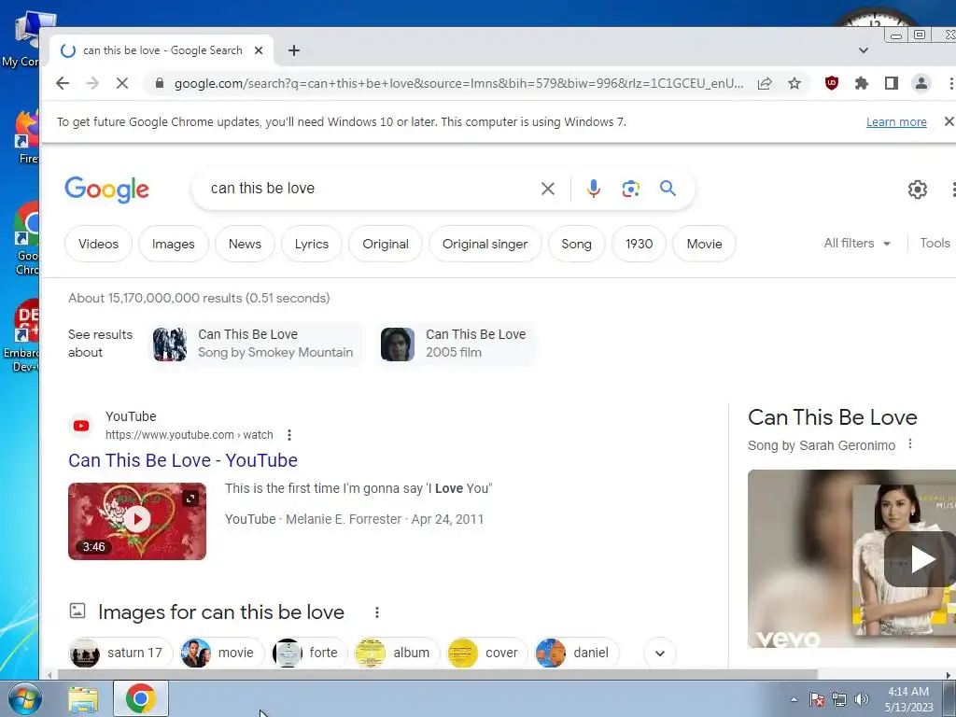This screenshot has width=956, height=717.
Task: Open Windows Explorer from taskbar
Action: click(x=83, y=699)
